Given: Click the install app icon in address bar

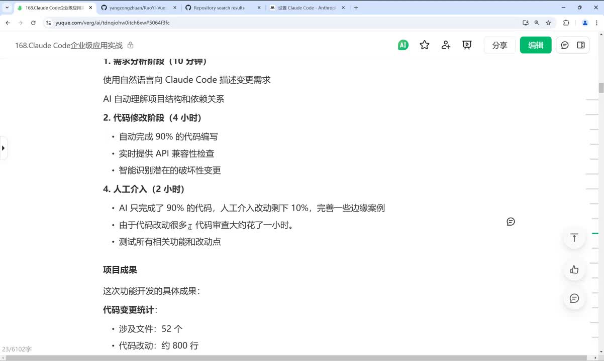Looking at the screenshot, I should tap(526, 23).
